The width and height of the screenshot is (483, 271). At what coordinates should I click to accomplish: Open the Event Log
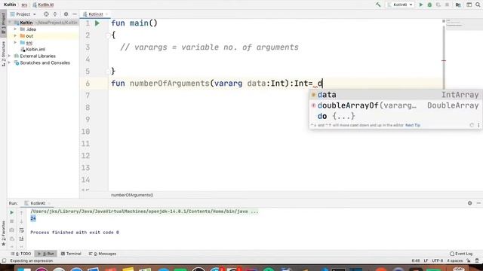click(x=461, y=254)
